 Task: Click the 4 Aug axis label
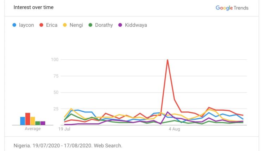[x=174, y=129]
